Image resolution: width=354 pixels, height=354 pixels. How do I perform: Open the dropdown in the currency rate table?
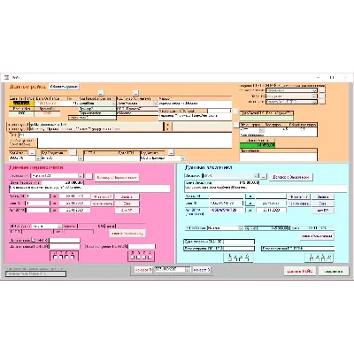(x=262, y=130)
